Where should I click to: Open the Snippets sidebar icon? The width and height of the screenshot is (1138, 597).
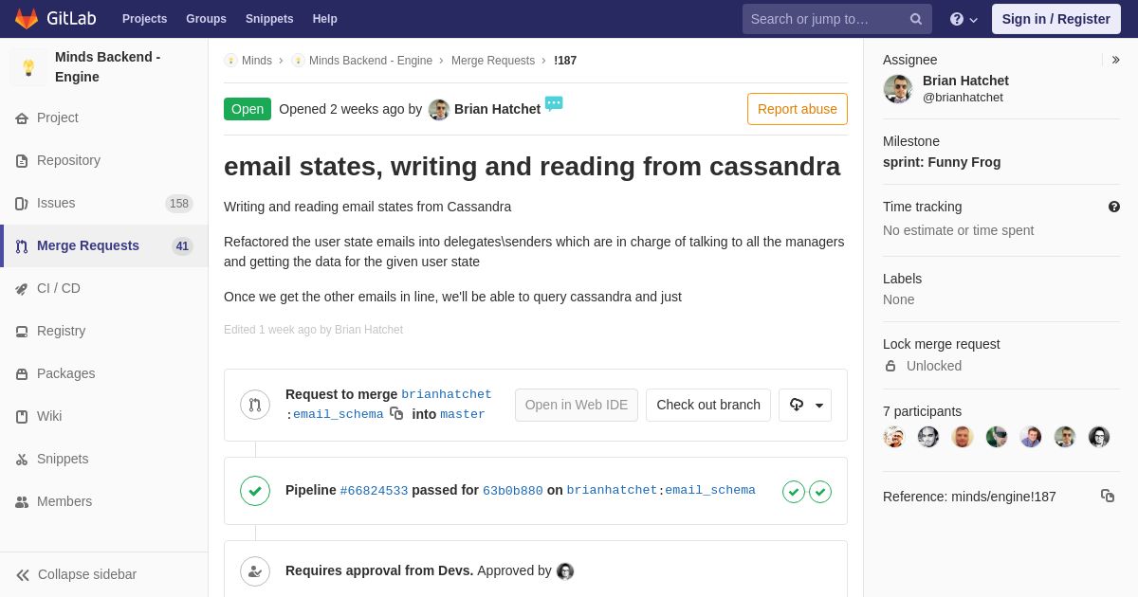tap(22, 459)
